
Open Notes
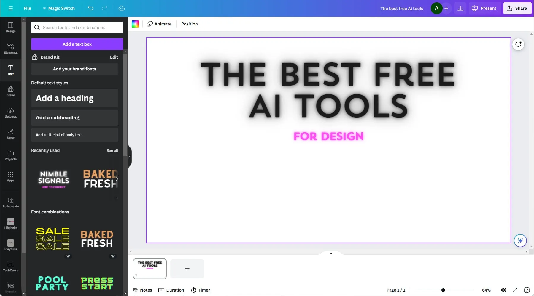[x=142, y=290]
